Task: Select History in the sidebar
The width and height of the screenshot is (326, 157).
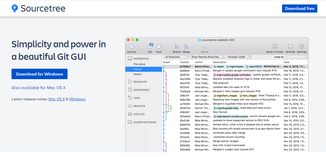Action: 144,69
